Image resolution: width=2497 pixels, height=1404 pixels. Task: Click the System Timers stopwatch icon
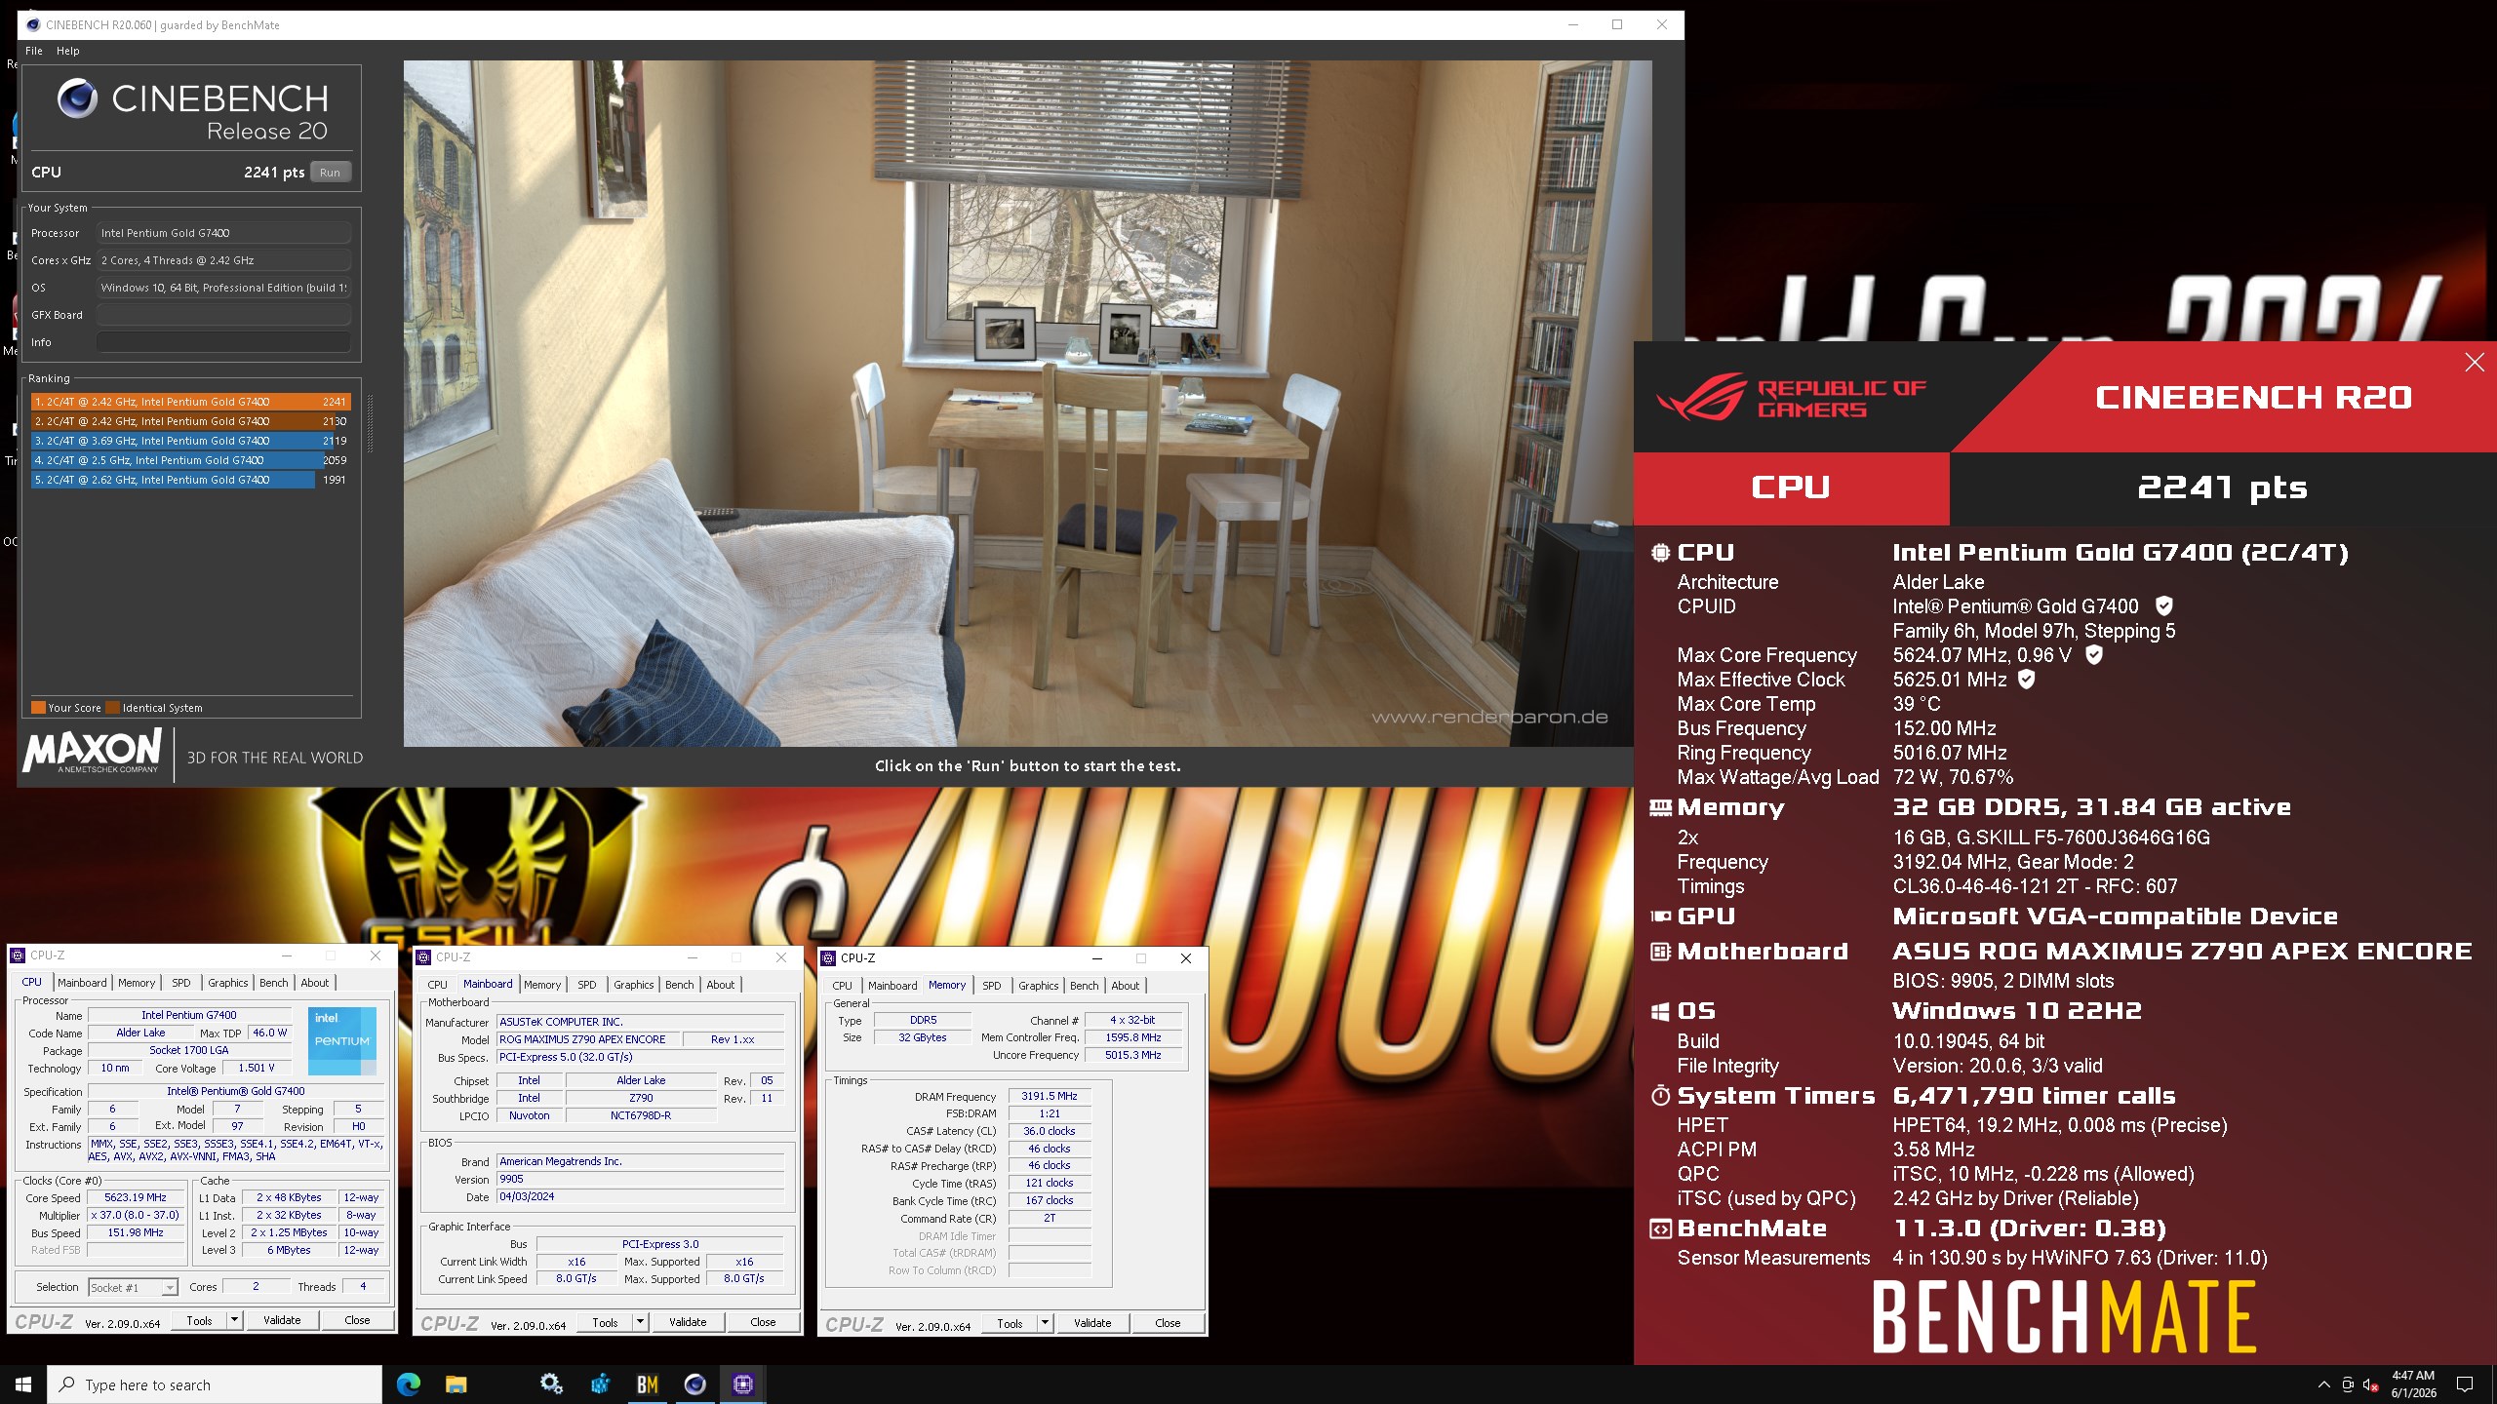point(1660,1095)
